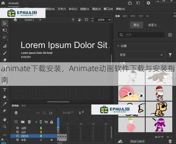Screen dimensions: 176x144
Task: Select the Paint Bucket tool
Action: tap(5, 97)
